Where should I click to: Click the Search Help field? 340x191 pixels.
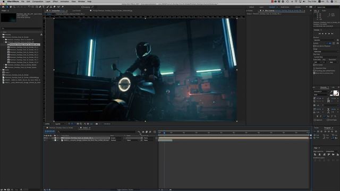click(x=327, y=7)
